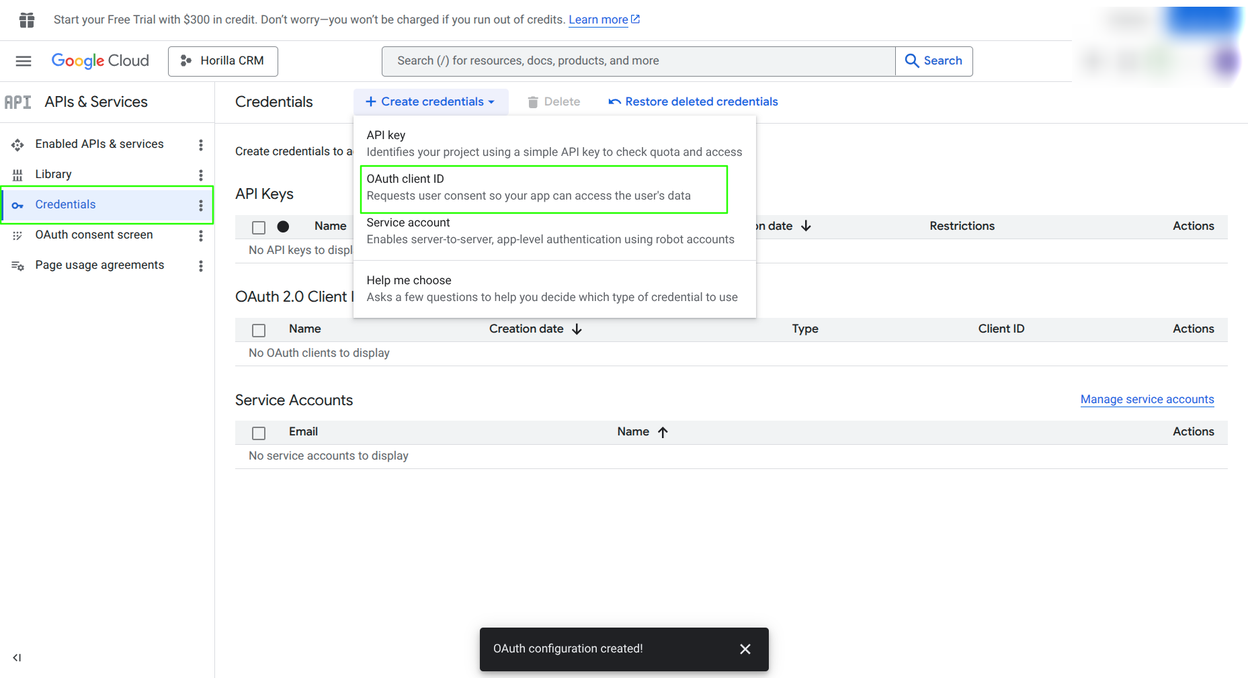Click the OAuth consent screen icon
Viewport: 1248px width, 678px height.
[x=17, y=236]
